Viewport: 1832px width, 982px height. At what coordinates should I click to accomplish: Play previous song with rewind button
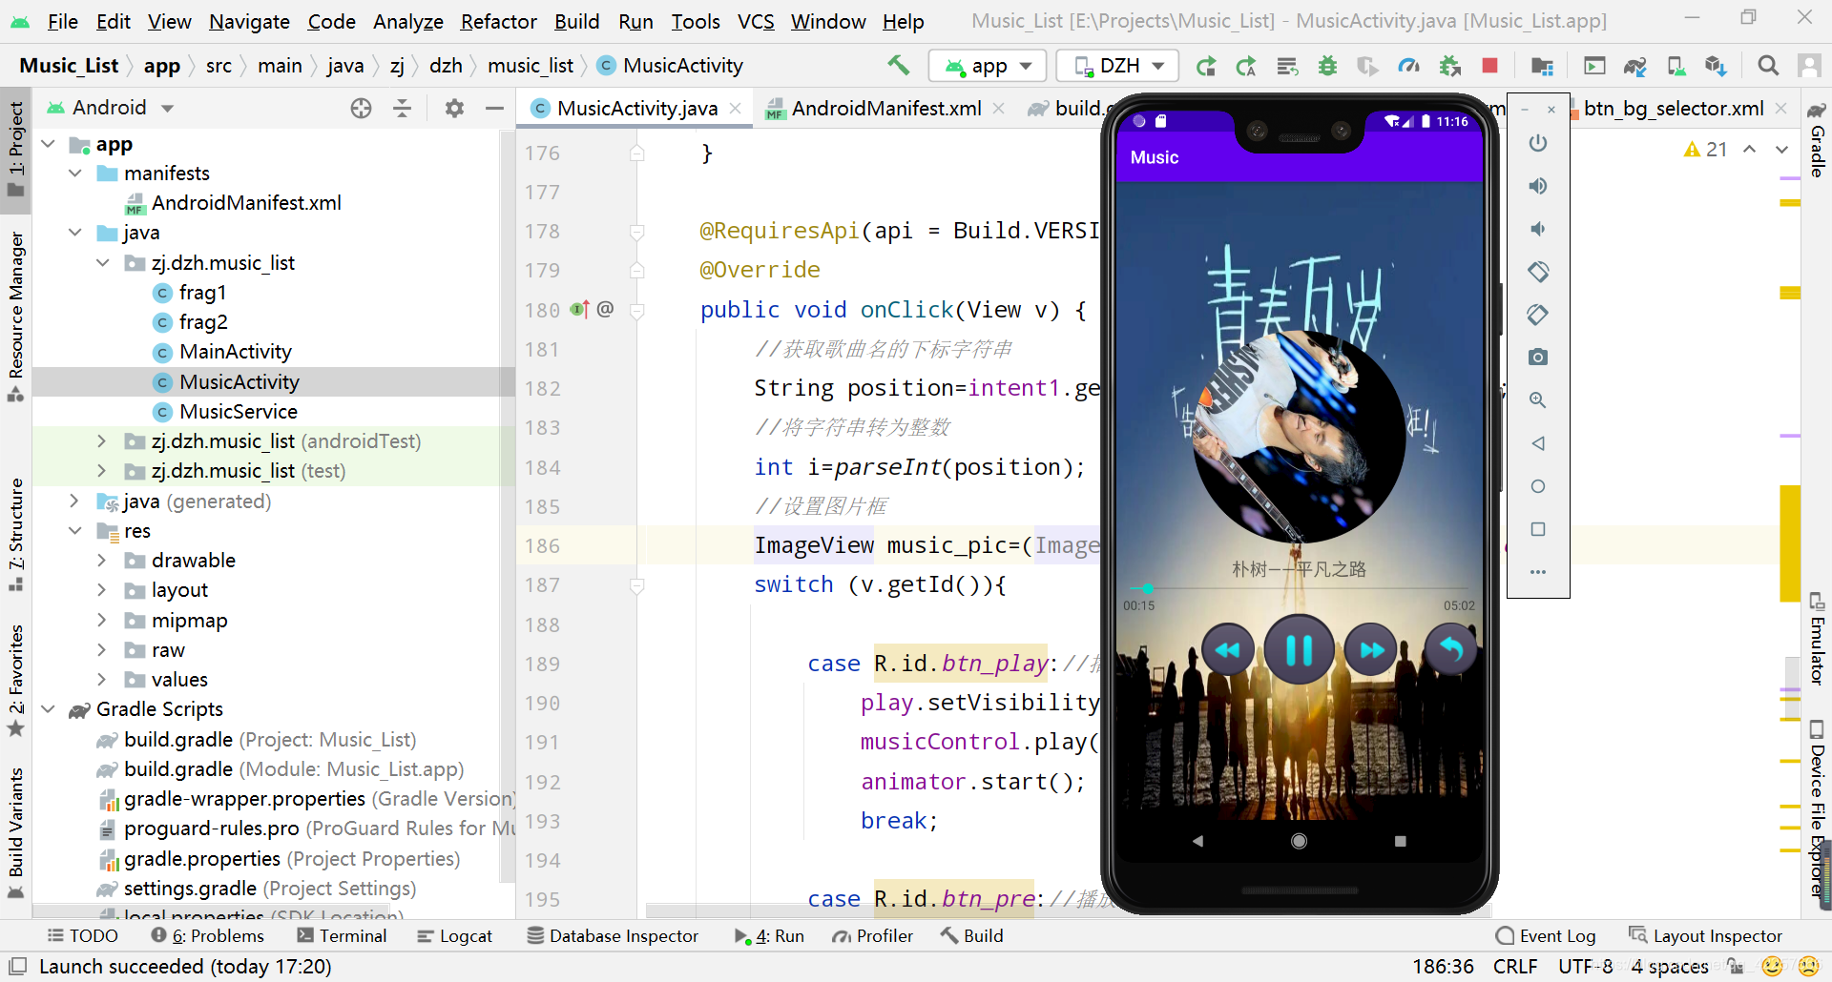click(1227, 650)
